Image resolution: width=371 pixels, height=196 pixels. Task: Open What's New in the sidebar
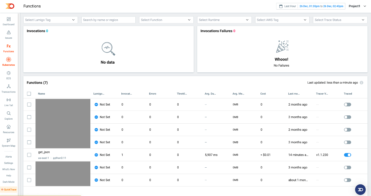(x=9, y=169)
